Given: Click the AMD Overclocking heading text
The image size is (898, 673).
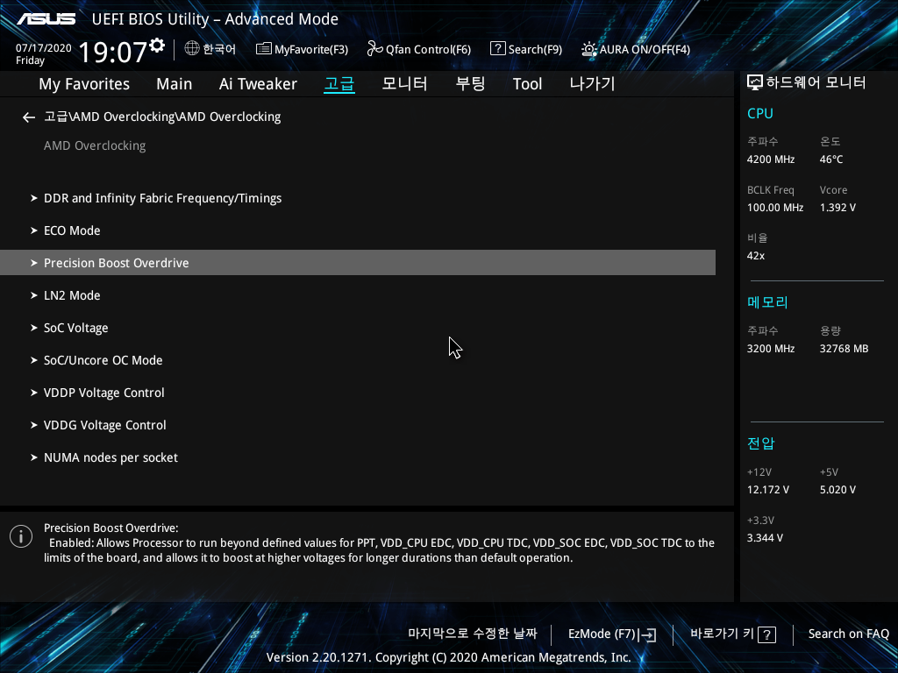Looking at the screenshot, I should (x=95, y=146).
